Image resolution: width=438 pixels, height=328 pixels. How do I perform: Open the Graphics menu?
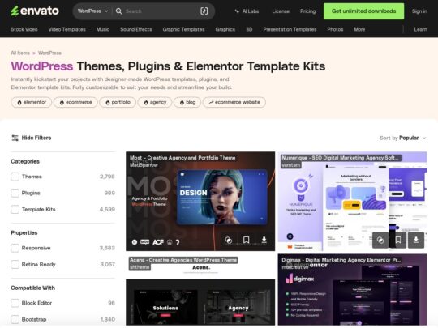point(225,29)
